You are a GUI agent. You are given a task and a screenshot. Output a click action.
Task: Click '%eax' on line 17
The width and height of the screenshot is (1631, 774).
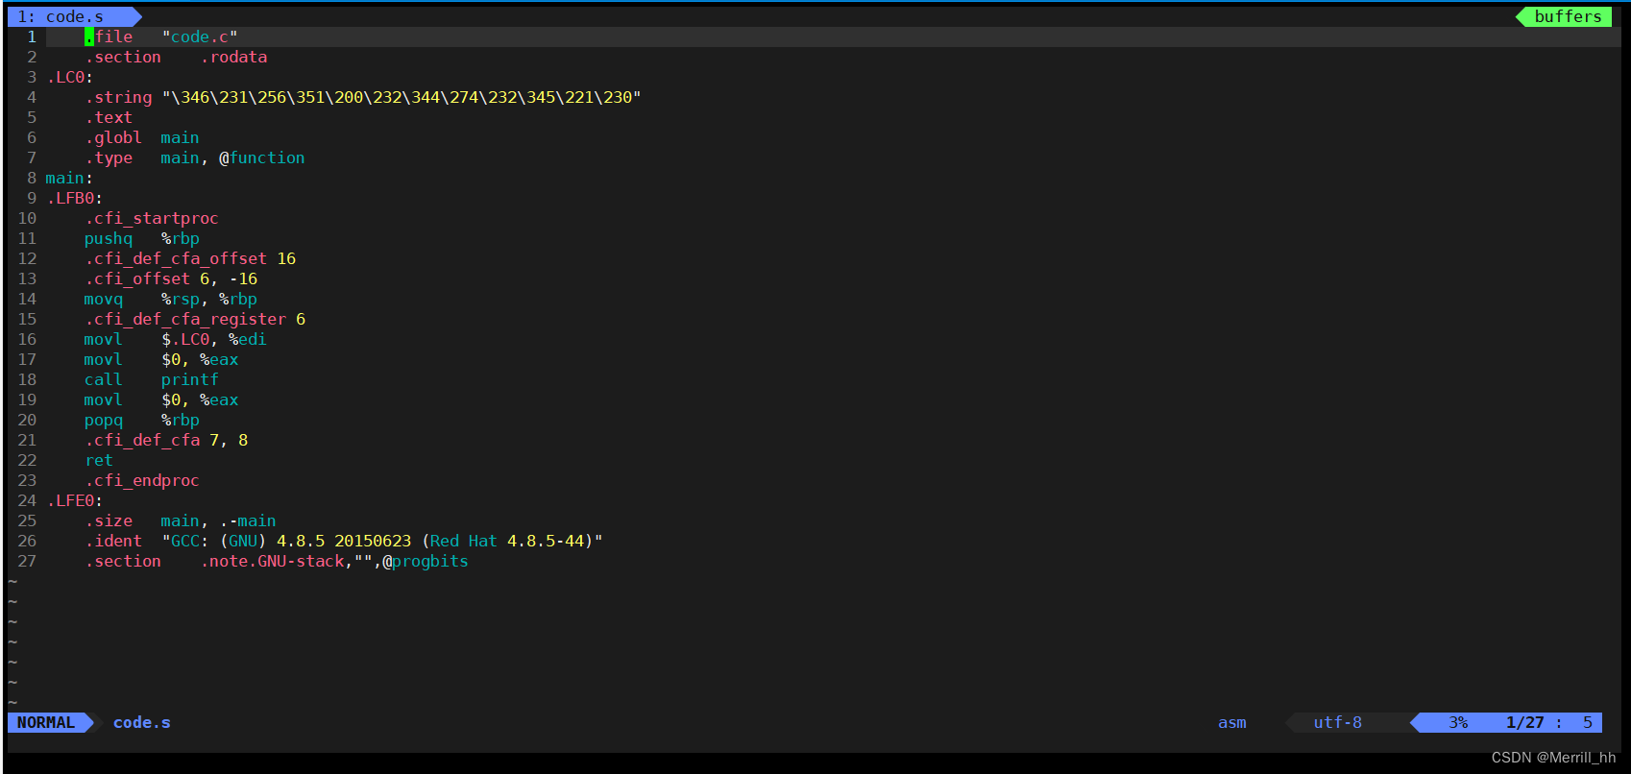tap(219, 359)
